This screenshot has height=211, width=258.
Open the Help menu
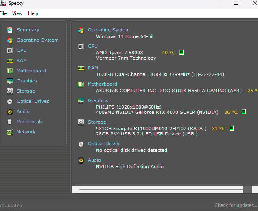[x=33, y=13]
